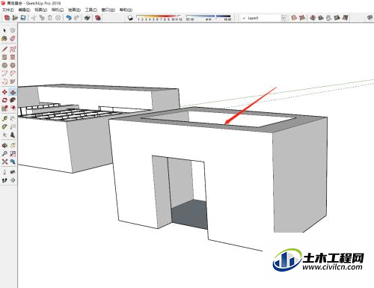Select the Rectangle tool

click(4, 57)
